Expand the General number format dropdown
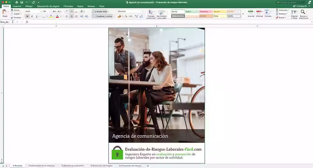 coord(141,11)
